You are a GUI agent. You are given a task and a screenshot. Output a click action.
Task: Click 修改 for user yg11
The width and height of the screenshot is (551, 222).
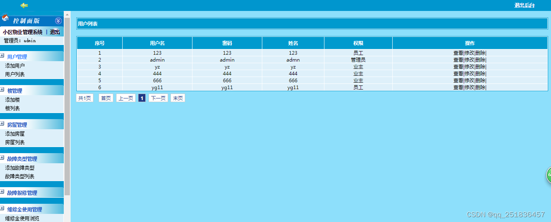[469, 87]
